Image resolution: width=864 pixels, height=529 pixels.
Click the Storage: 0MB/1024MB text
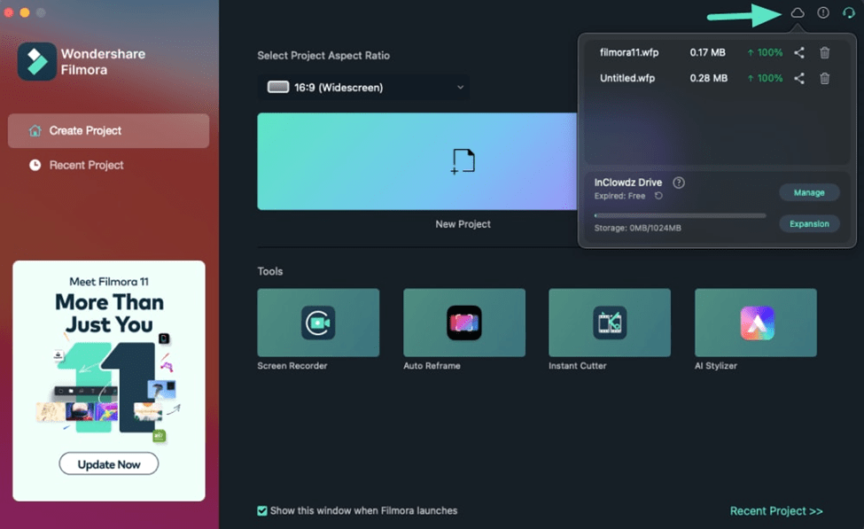637,228
